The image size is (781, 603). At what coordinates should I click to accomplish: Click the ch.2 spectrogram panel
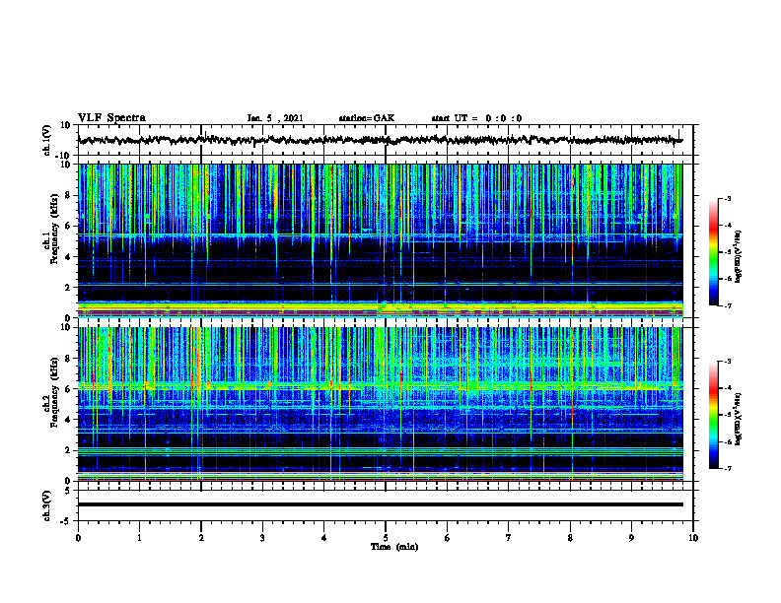click(380, 404)
